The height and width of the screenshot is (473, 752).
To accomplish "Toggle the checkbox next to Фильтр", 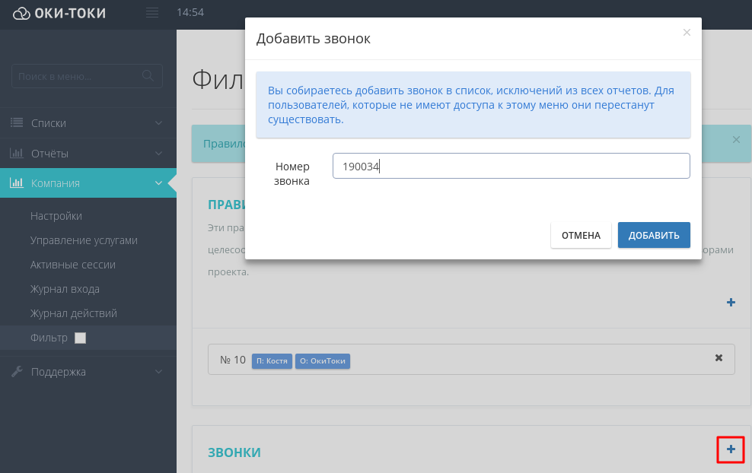I will [x=80, y=338].
